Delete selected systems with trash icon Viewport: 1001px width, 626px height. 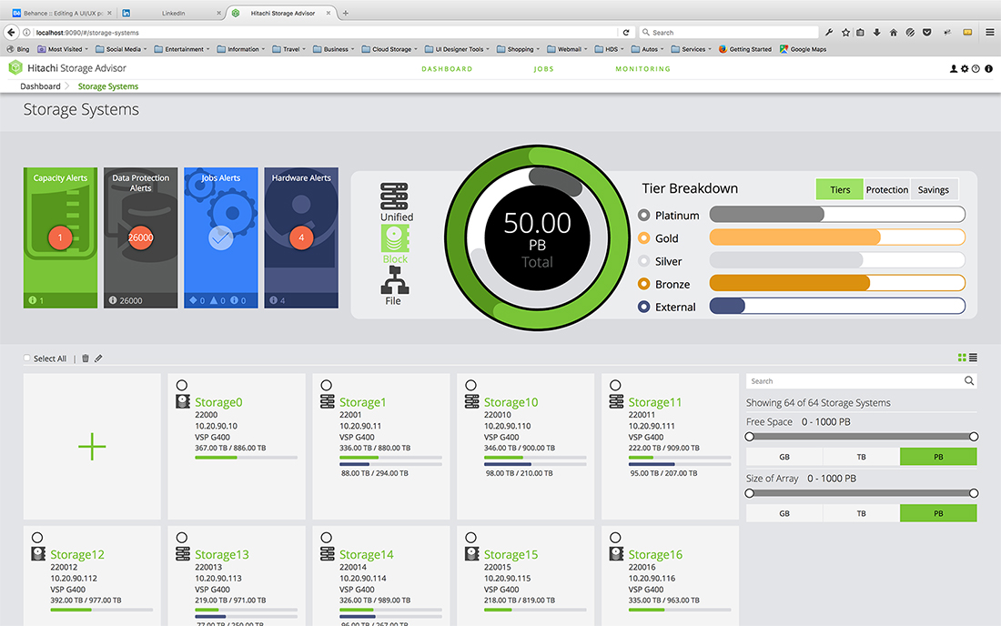coord(86,358)
